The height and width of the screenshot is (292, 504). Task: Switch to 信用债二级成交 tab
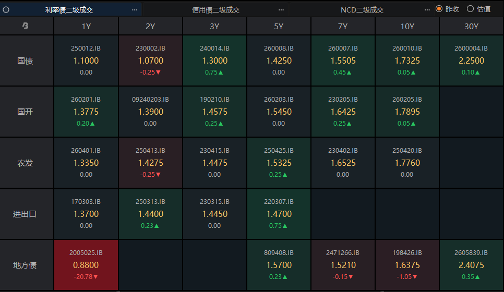[x=215, y=10]
